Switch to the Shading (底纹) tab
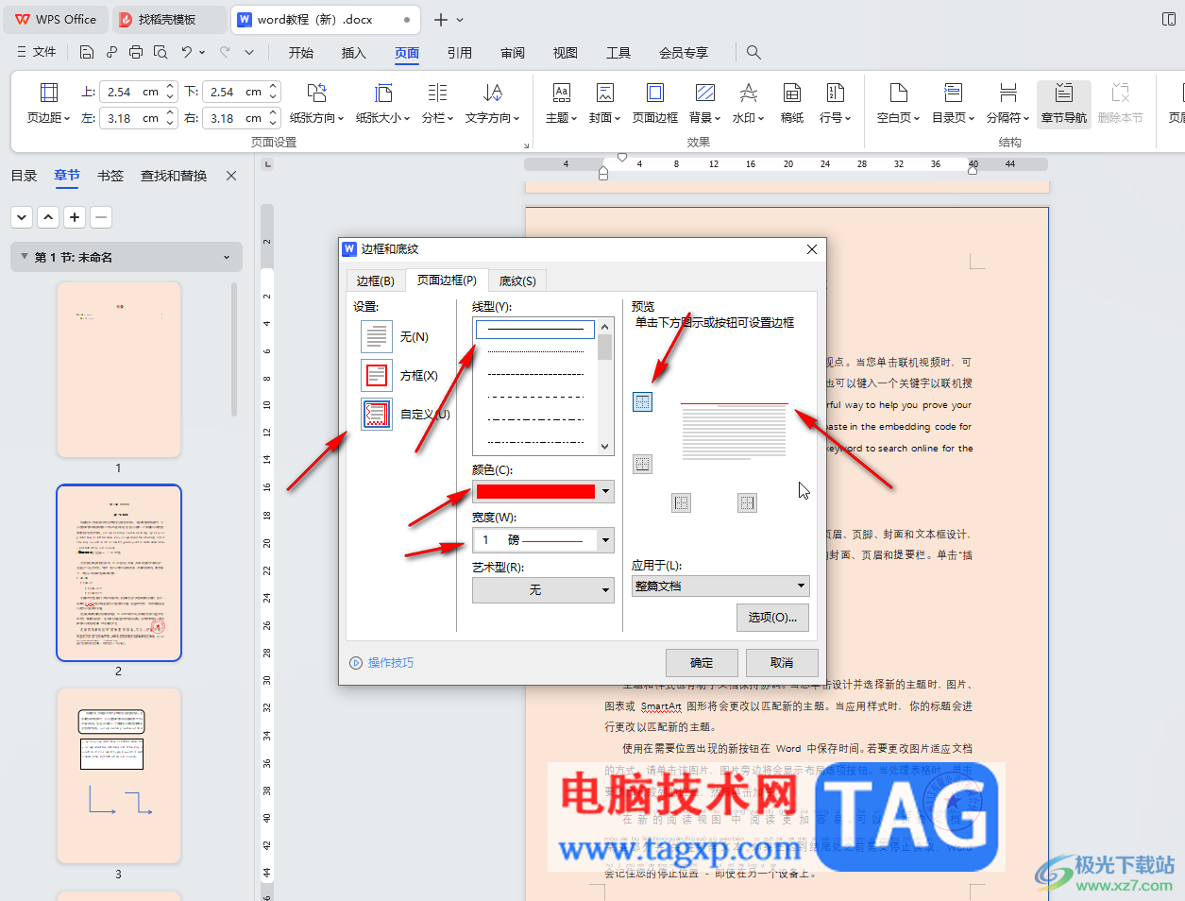The image size is (1185, 901). coord(517,280)
